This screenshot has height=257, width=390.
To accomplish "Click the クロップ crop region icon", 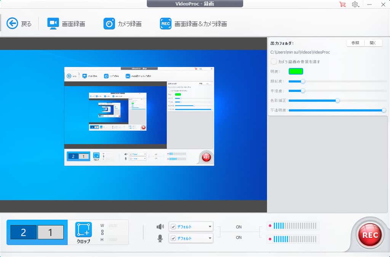I will pos(83,230).
